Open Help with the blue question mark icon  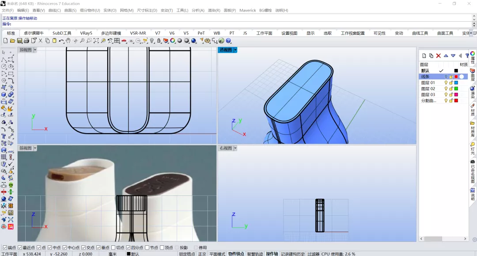(228, 41)
